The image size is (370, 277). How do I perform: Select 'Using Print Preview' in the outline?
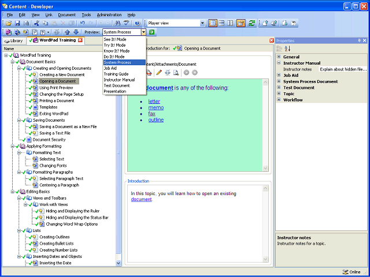click(56, 88)
